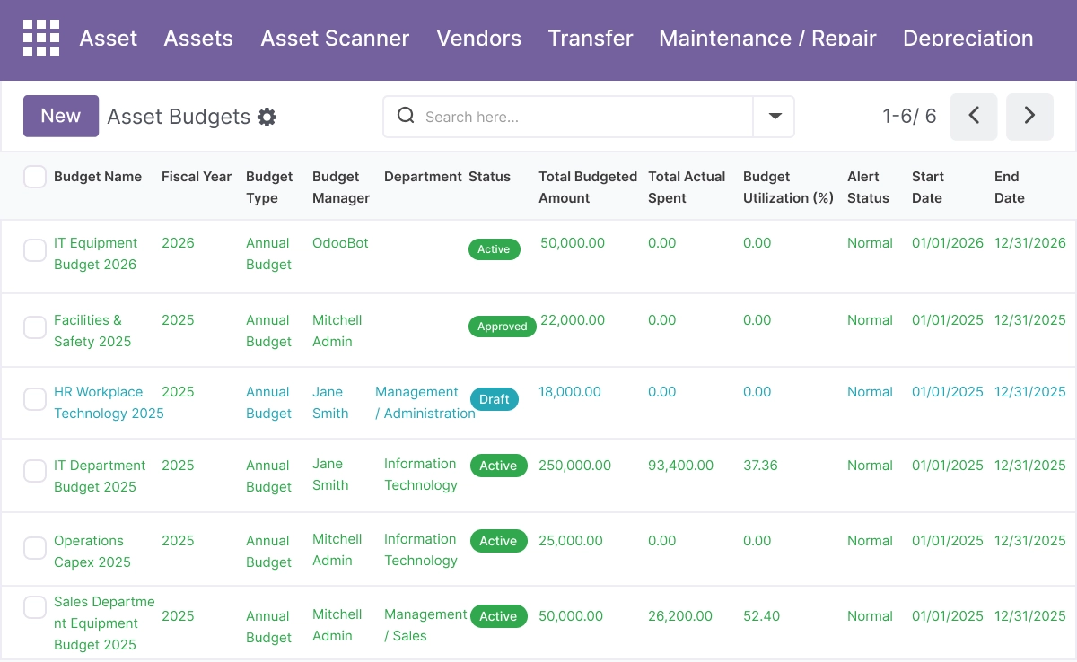Open IT Equipment Budget 2026 record
Viewport: 1077px width, 662px height.
(x=96, y=254)
